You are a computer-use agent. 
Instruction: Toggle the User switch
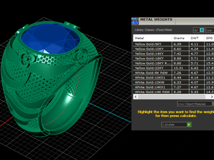(210, 30)
